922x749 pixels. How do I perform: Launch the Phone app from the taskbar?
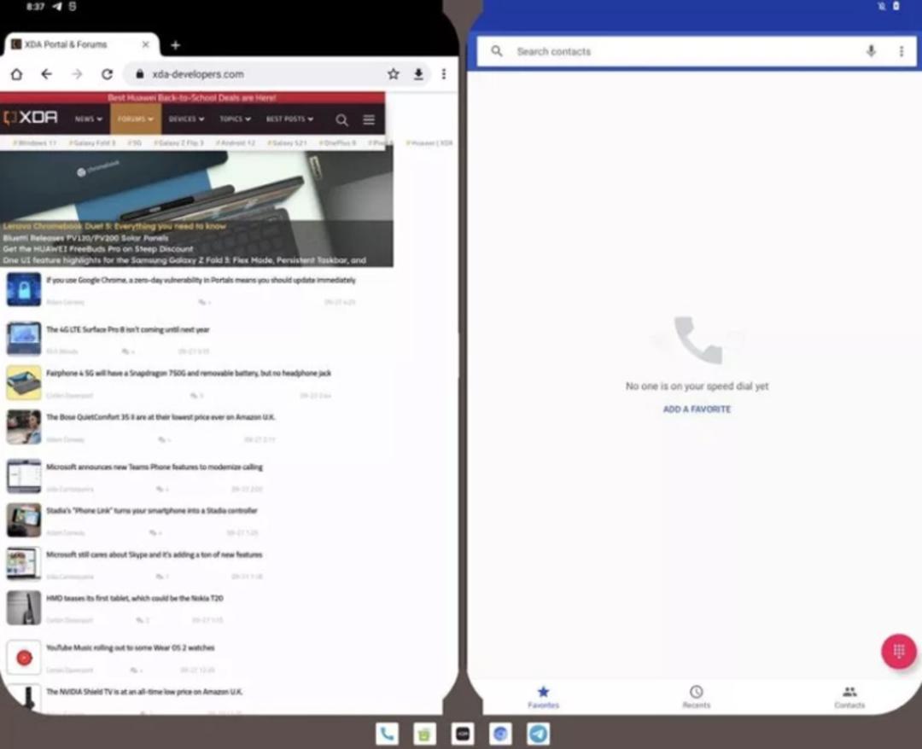tap(387, 734)
